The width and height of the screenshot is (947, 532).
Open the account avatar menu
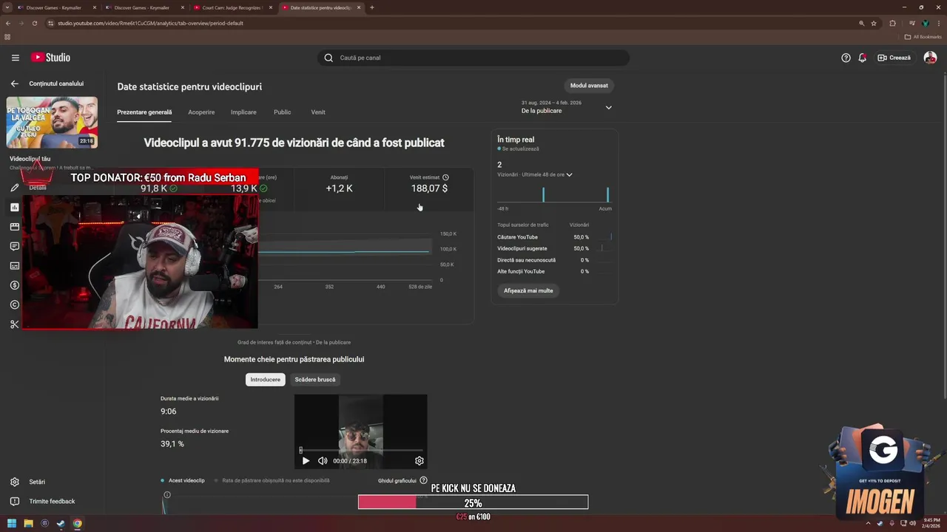(930, 58)
